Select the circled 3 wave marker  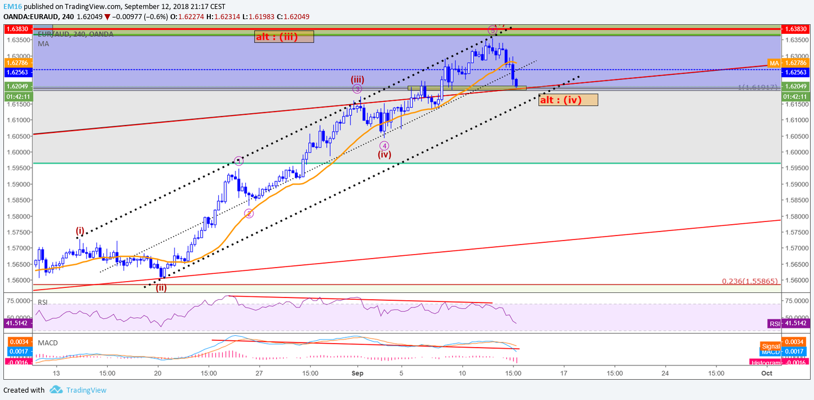[x=357, y=89]
